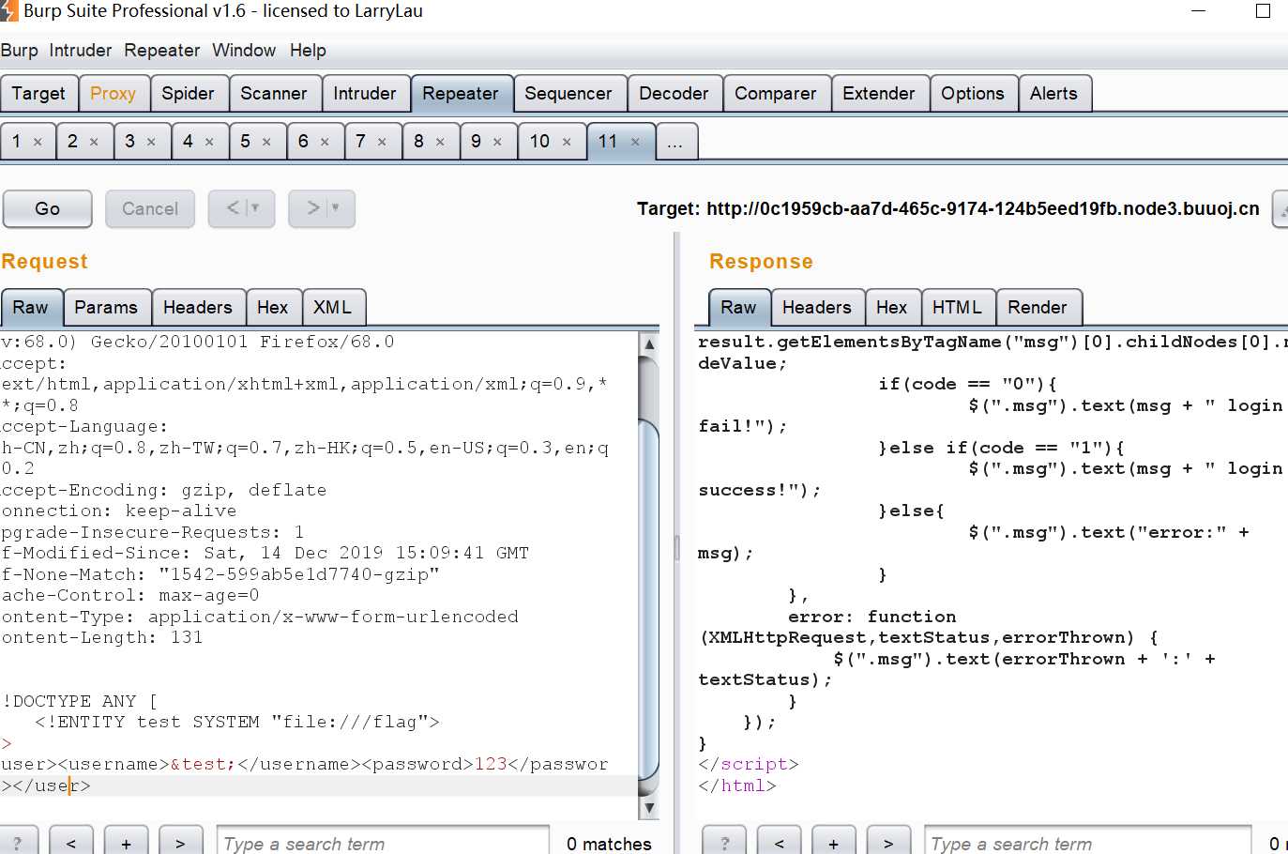Close Repeater tab 9
1288x854 pixels.
[x=497, y=143]
